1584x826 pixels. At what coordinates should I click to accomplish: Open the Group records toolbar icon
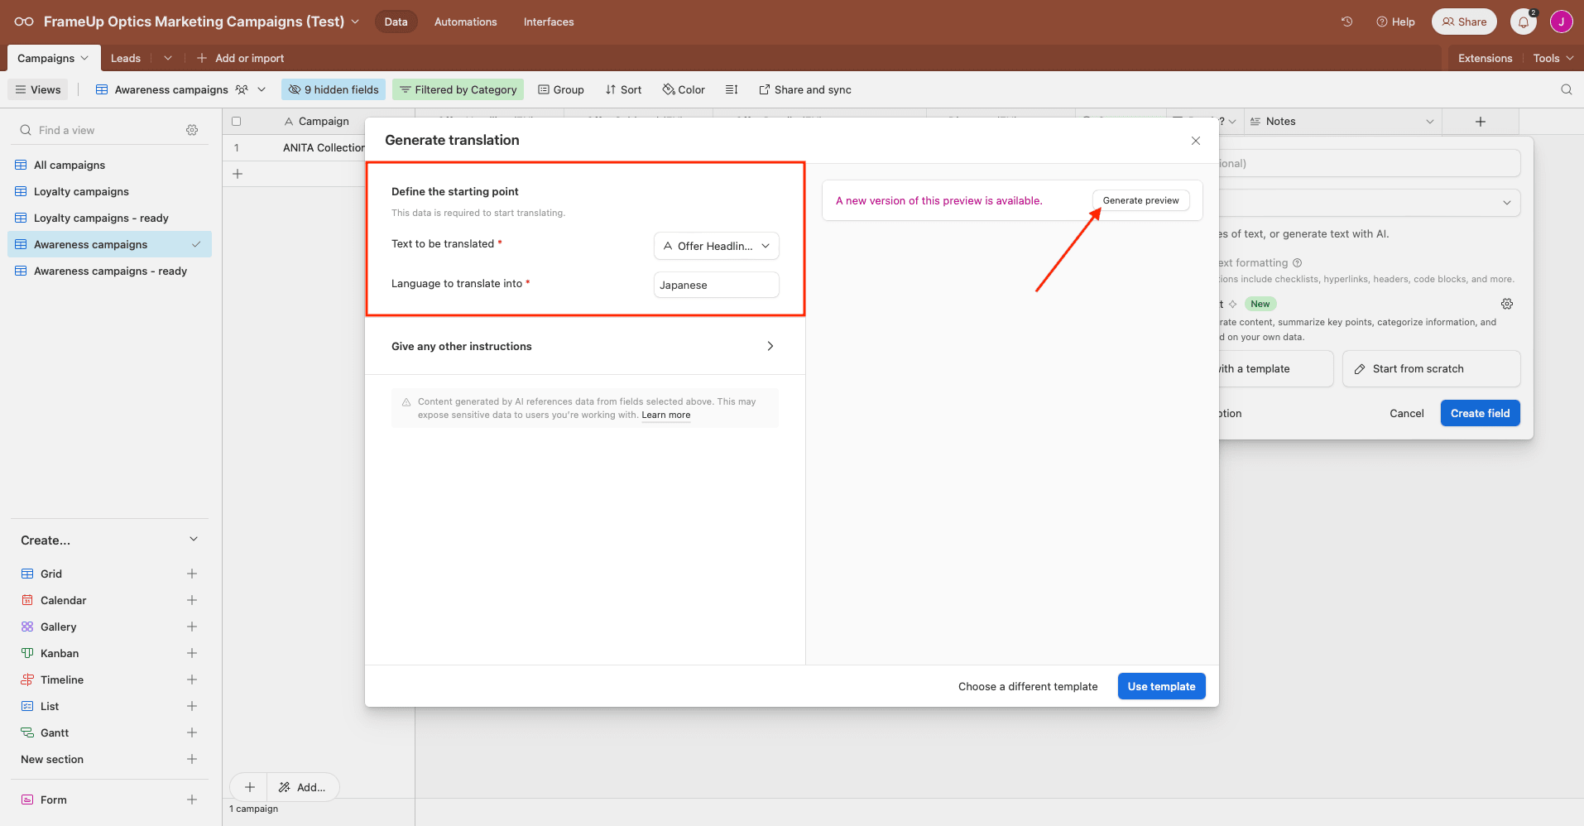pos(561,89)
